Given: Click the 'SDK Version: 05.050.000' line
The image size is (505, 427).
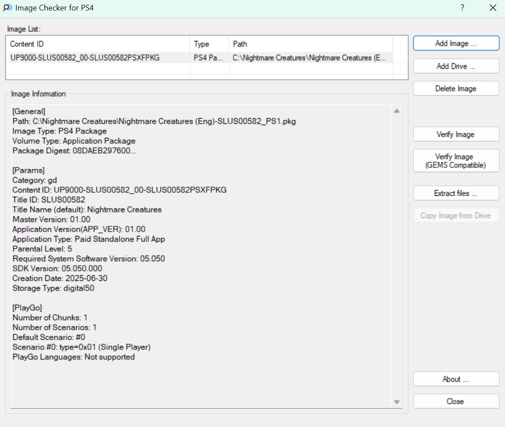Looking at the screenshot, I should (57, 268).
